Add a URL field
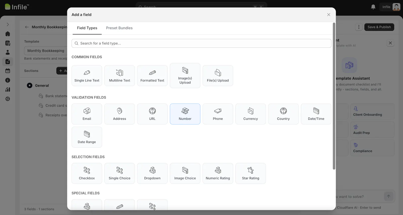 [x=152, y=114]
